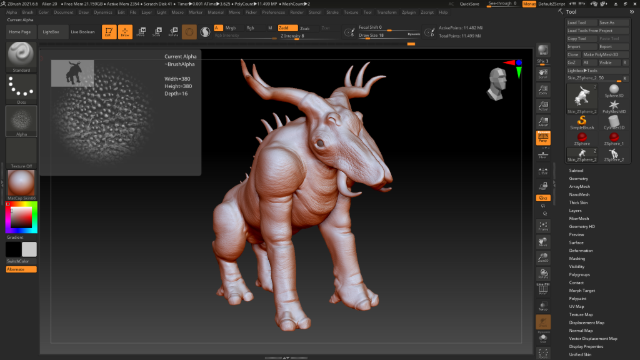Select the ZSphere_2 tool
Image resolution: width=640 pixels, height=360 pixels.
[x=614, y=155]
